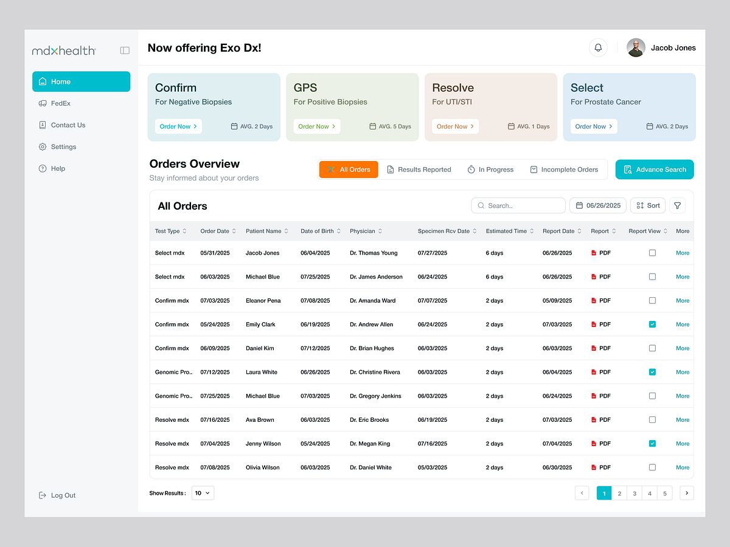
Task: Click the Sort button
Action: pos(648,205)
